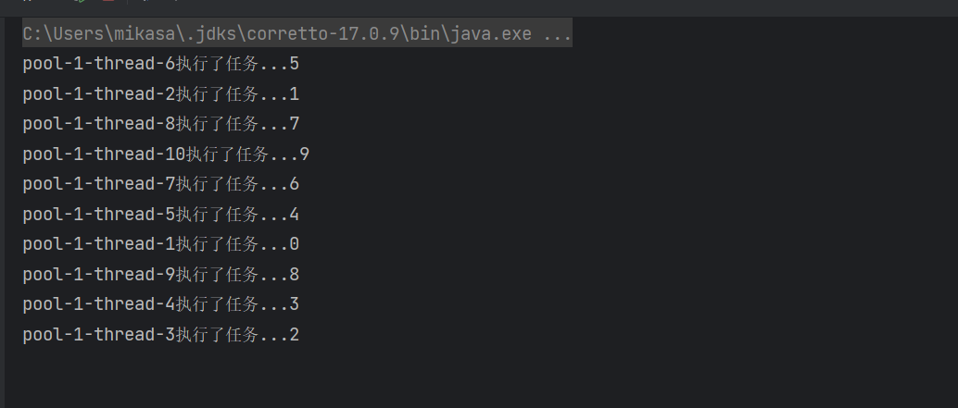Image resolution: width=958 pixels, height=408 pixels.
Task: Click task number 9 ending the thread-10 line
Action: [x=304, y=155]
